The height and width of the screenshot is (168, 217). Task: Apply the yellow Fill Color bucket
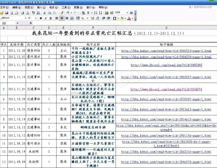click(122, 18)
